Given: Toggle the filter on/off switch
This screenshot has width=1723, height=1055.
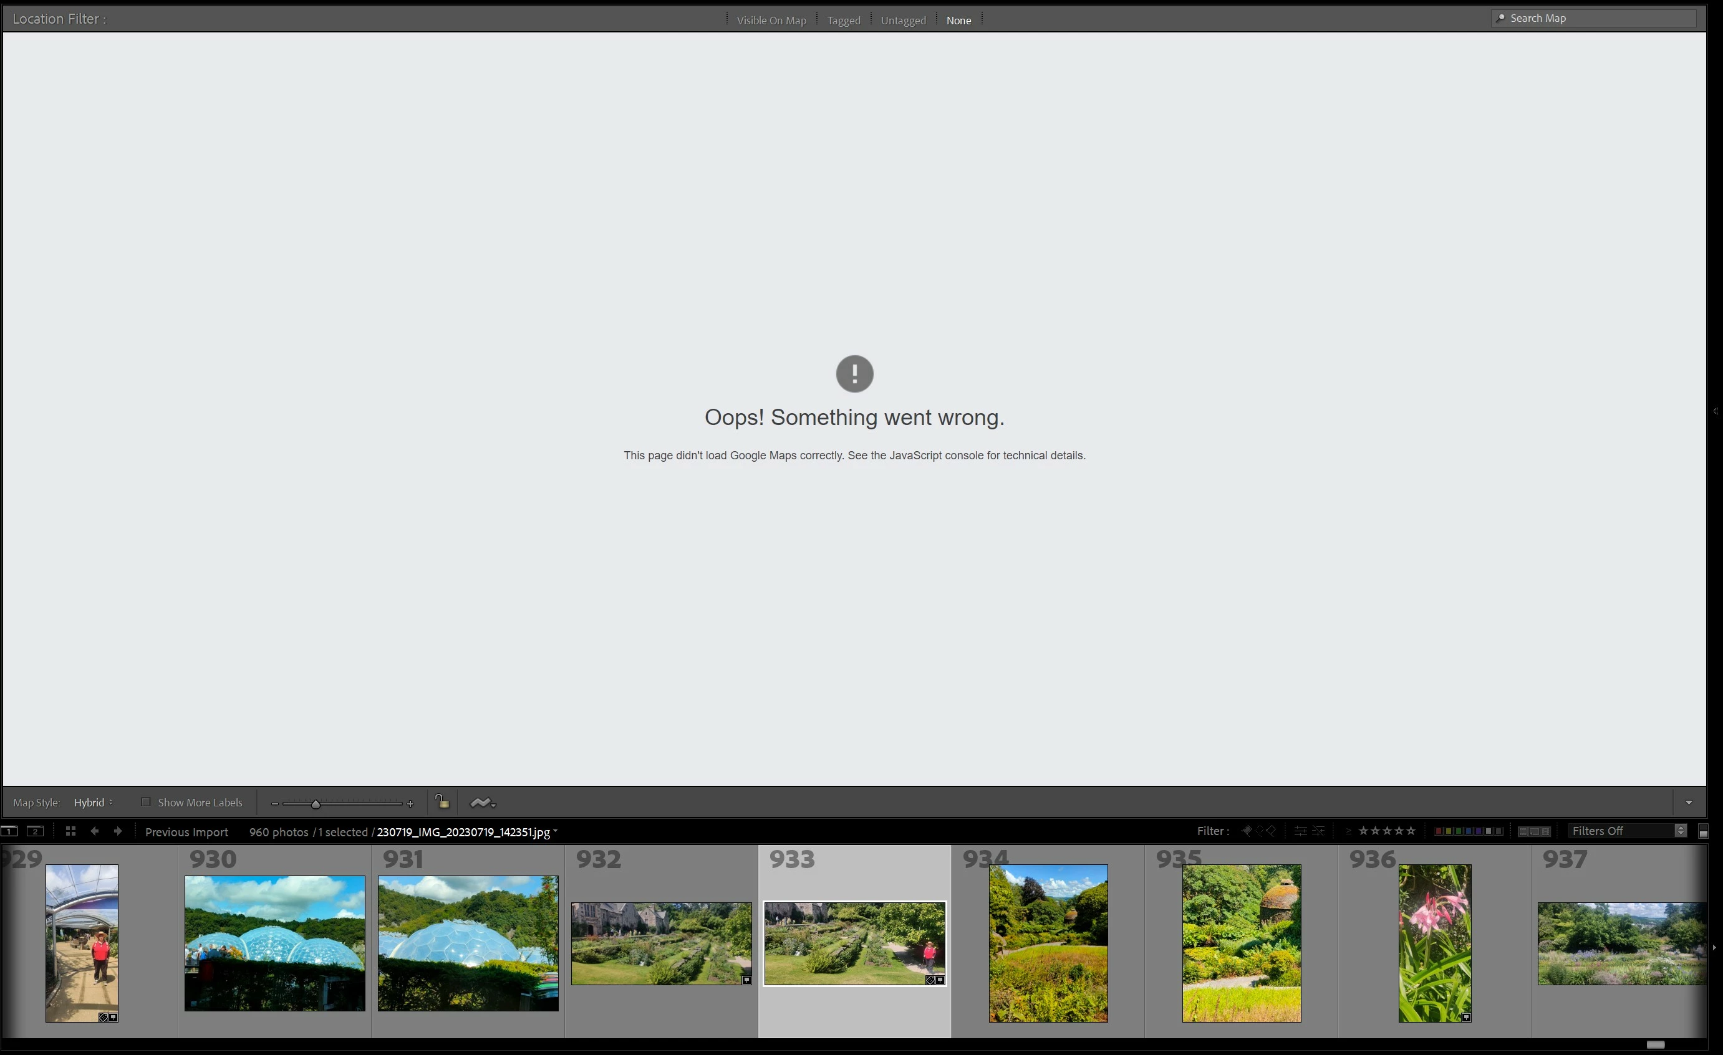Looking at the screenshot, I should tap(1704, 831).
